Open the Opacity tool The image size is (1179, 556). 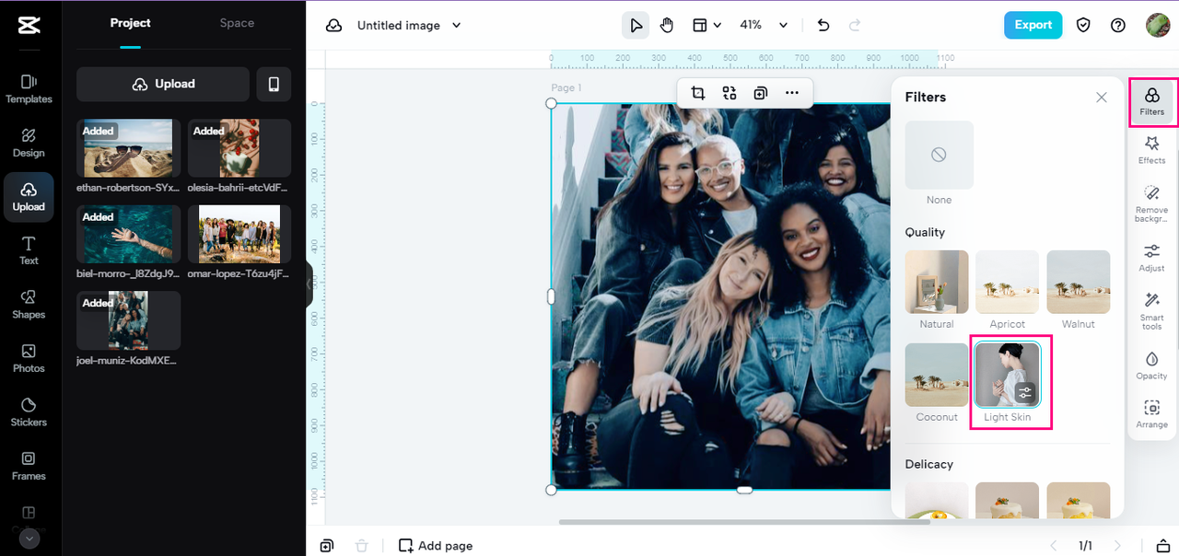coord(1152,365)
